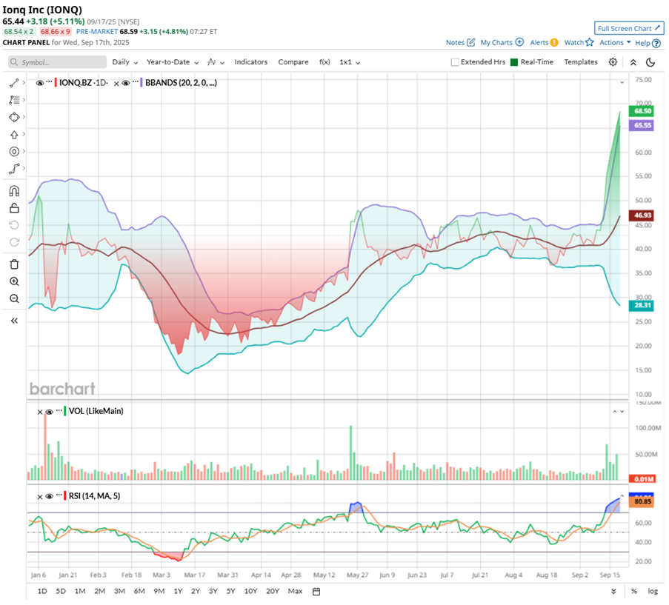
Task: Select the 1D time range
Action: (x=42, y=592)
